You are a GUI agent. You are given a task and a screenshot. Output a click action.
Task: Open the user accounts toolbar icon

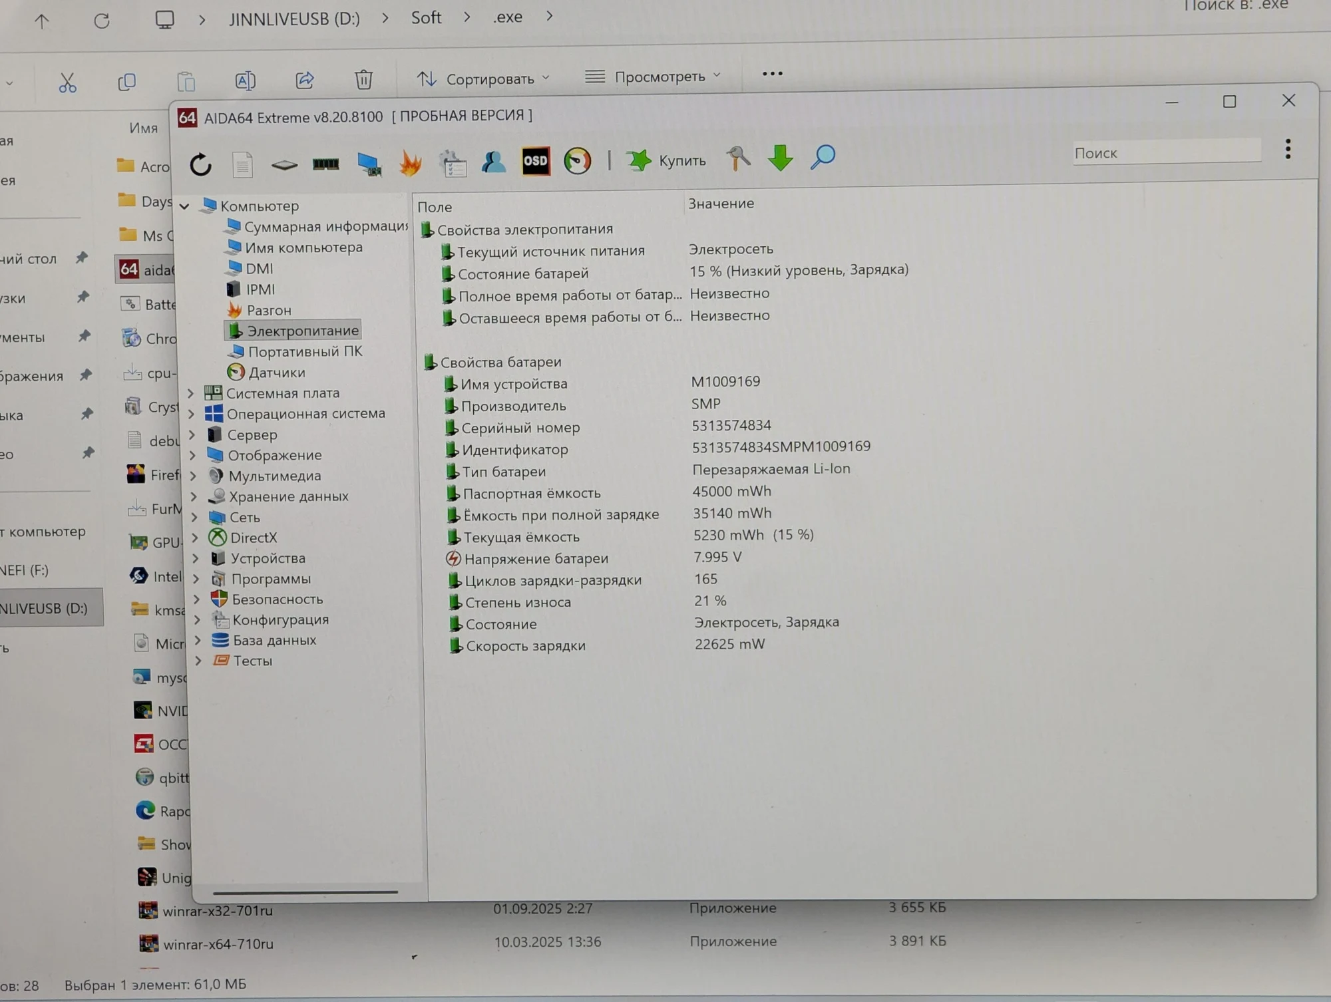click(494, 162)
